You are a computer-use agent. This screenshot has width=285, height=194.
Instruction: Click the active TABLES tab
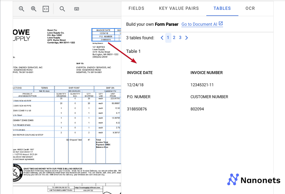(222, 8)
